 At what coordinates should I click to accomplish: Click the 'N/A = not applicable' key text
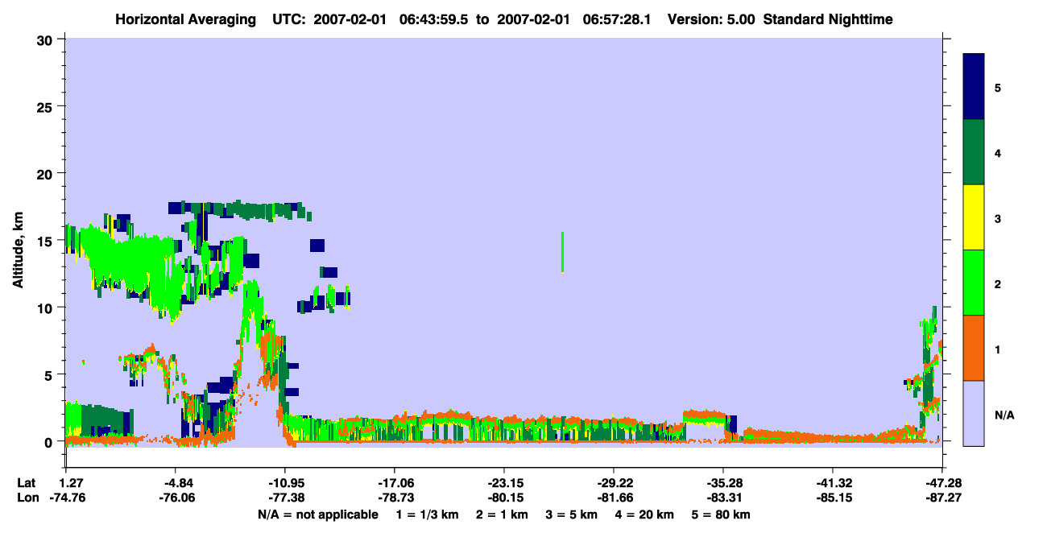[x=317, y=514]
